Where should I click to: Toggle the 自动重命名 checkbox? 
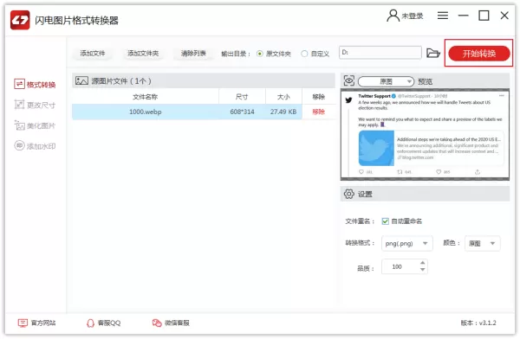pos(385,221)
